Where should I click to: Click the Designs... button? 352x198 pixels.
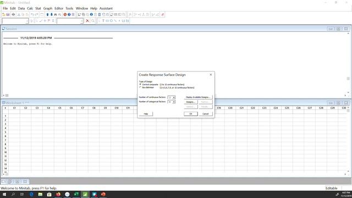click(x=191, y=102)
